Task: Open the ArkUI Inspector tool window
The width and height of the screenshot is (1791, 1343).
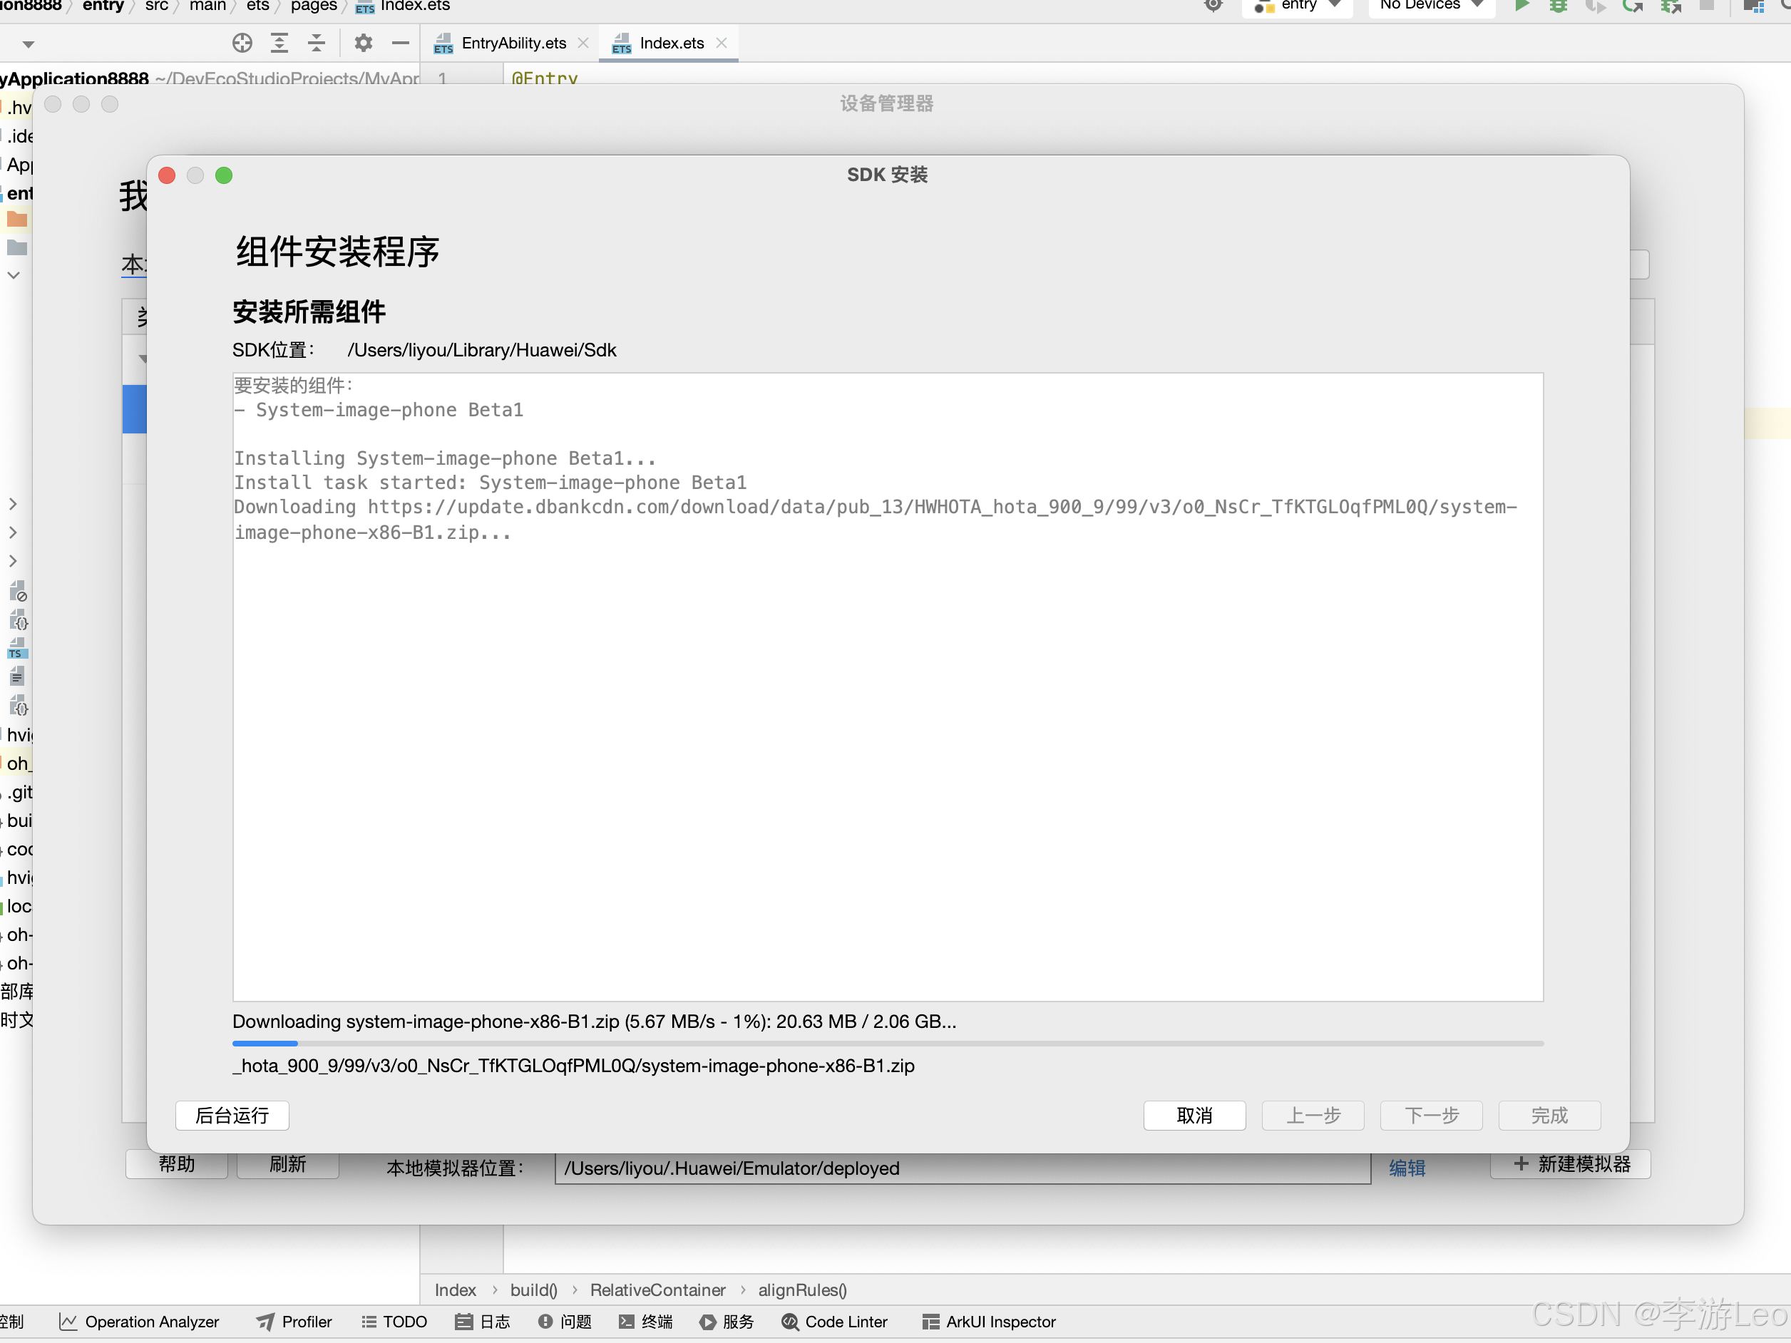Action: pos(990,1322)
